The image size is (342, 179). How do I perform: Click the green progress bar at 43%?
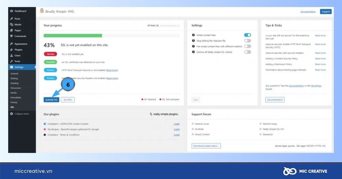pos(73,36)
